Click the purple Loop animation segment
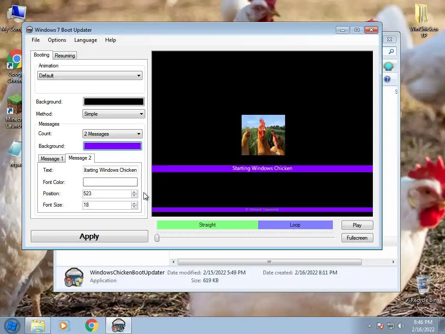 (x=295, y=225)
